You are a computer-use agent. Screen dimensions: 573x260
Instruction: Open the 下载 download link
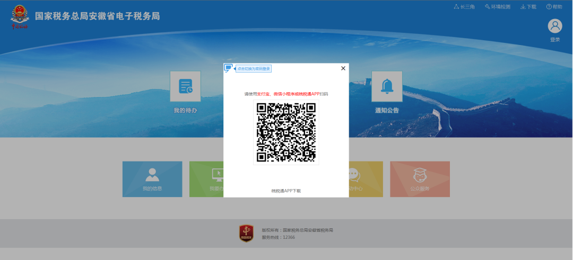[528, 6]
